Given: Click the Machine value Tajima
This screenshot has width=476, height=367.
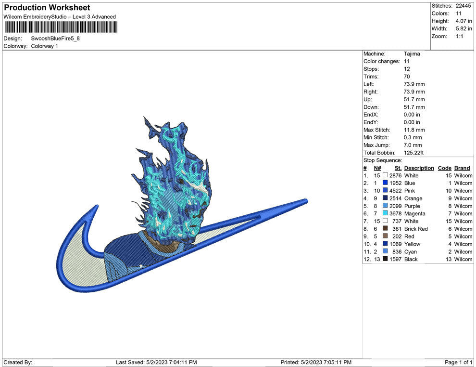Looking at the screenshot, I should coord(412,54).
